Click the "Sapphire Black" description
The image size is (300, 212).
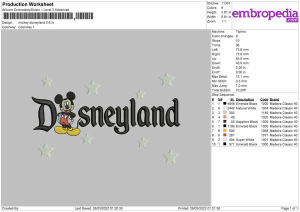(x=247, y=121)
